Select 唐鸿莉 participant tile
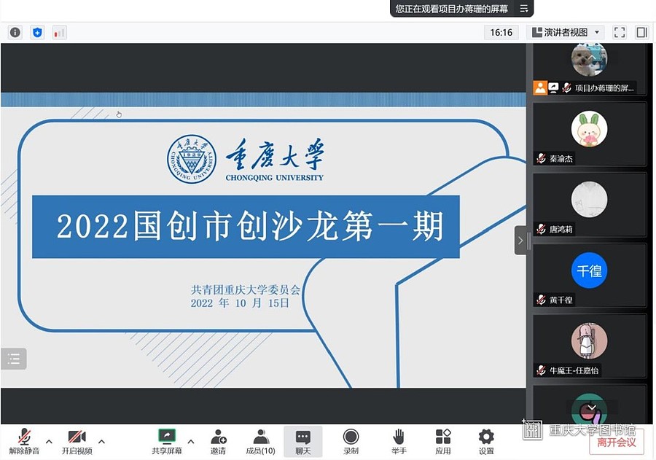The width and height of the screenshot is (656, 460). pos(589,205)
